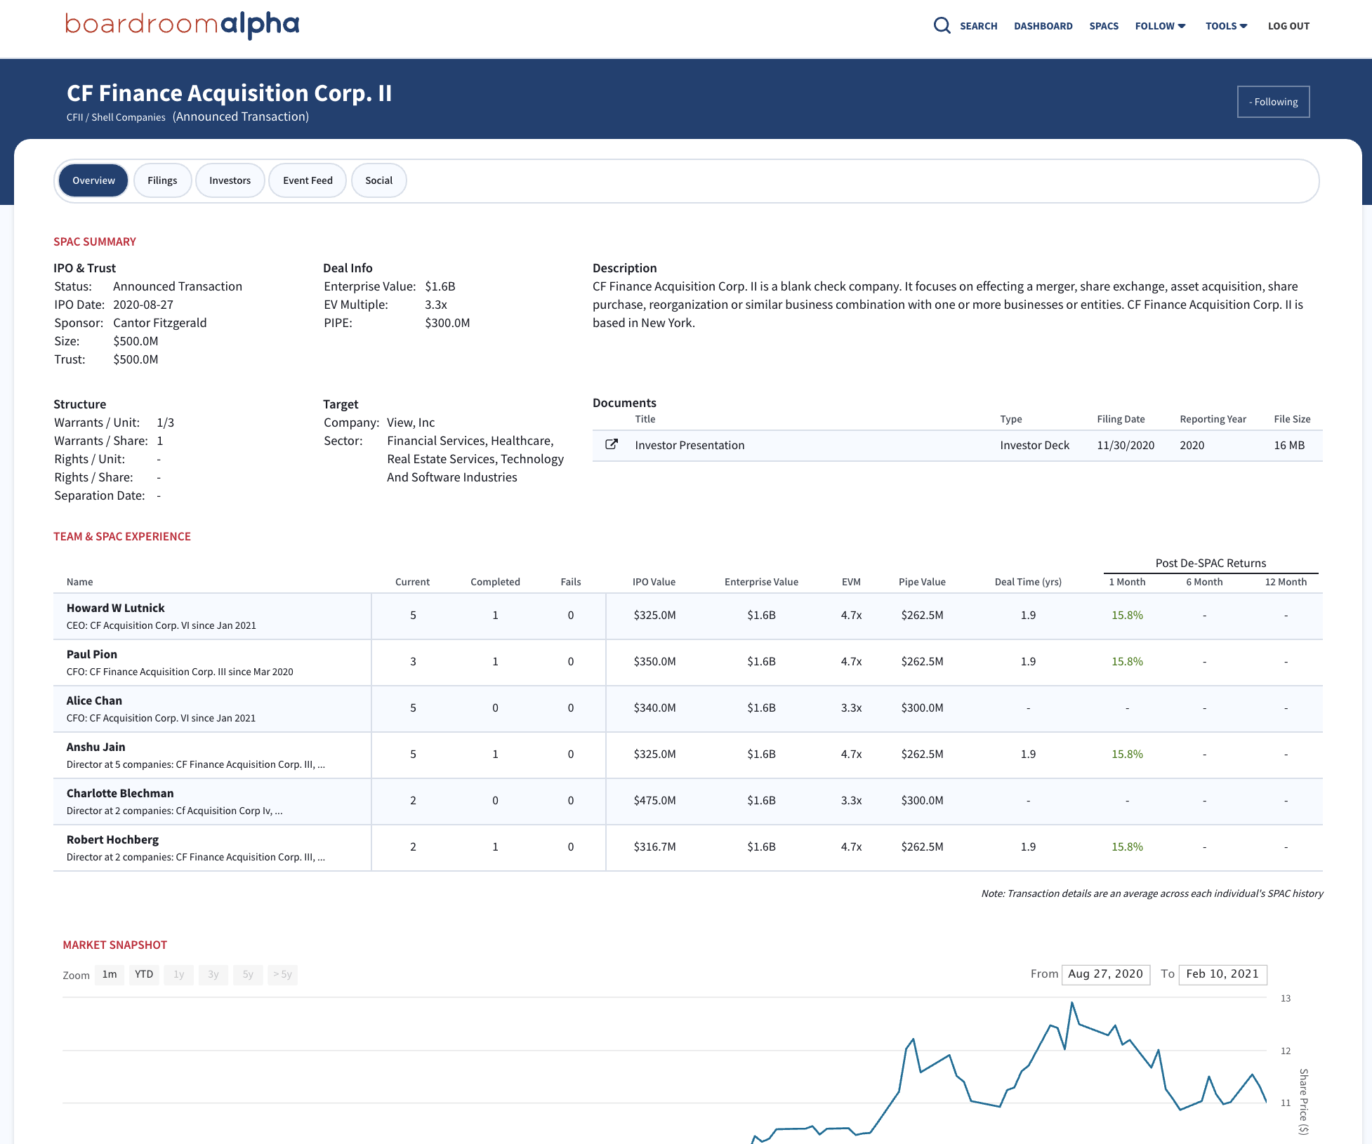Image resolution: width=1372 pixels, height=1144 pixels.
Task: Go to DASHBOARD in top navigation
Action: (1043, 26)
